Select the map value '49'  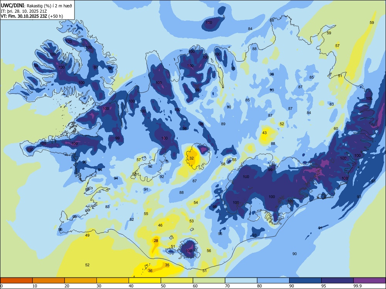pos(87,235)
